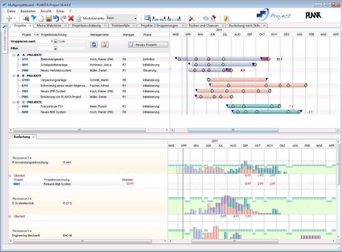
Task: Open the Filter dropdown arrow
Action: (55, 48)
